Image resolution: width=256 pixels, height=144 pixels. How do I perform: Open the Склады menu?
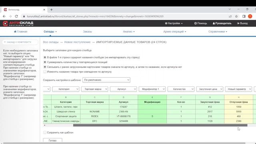pos(50,32)
